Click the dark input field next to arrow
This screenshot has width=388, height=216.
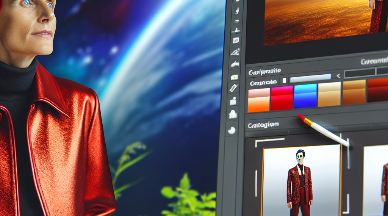(x=359, y=73)
